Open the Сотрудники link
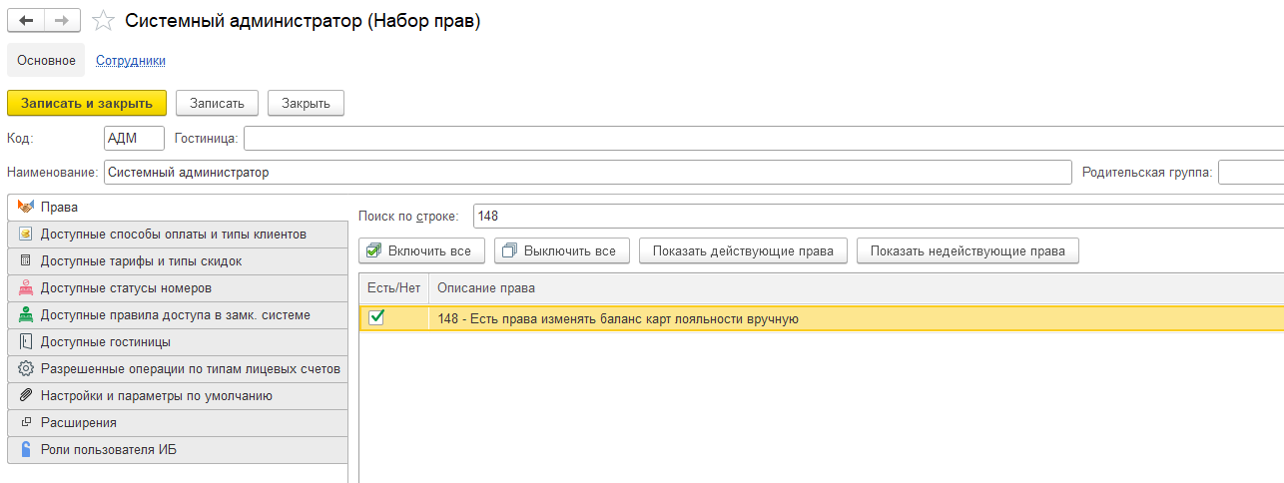The image size is (1284, 483). [131, 61]
